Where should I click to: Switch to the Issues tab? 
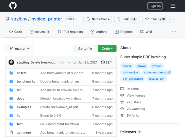(40, 32)
